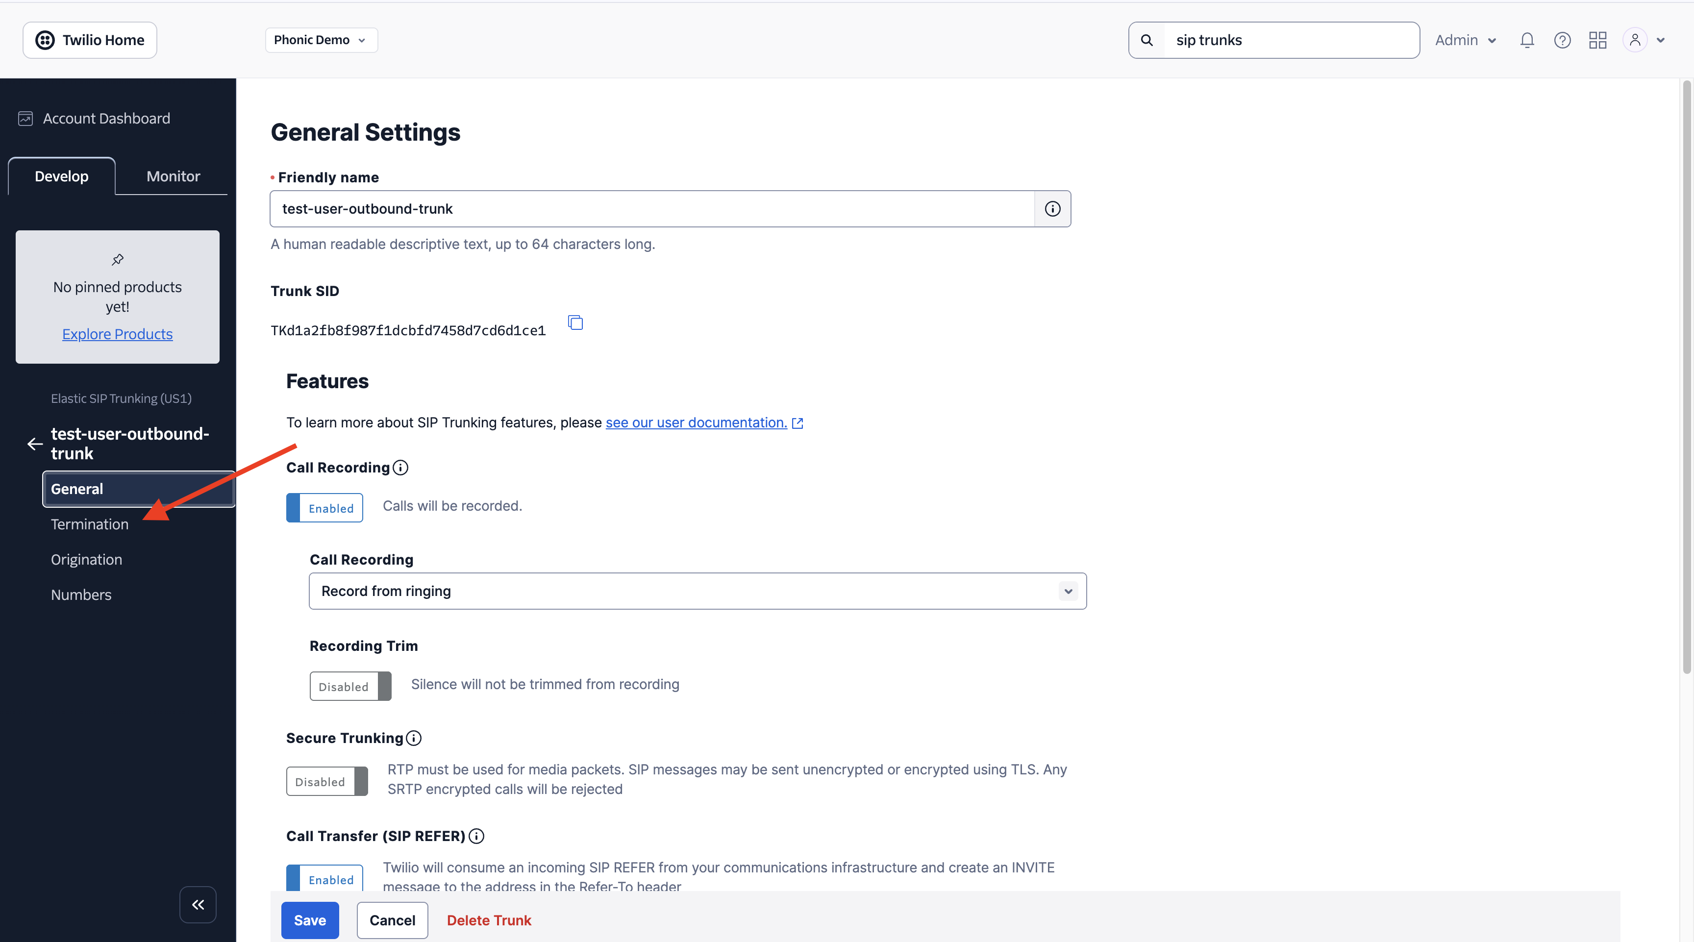This screenshot has height=942, width=1694.
Task: Open the Termination sidebar section
Action: [x=89, y=524]
